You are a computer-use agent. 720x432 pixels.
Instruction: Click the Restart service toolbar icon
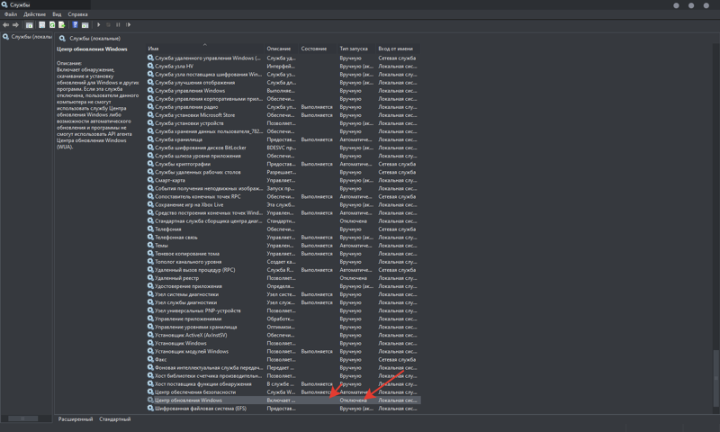(128, 25)
